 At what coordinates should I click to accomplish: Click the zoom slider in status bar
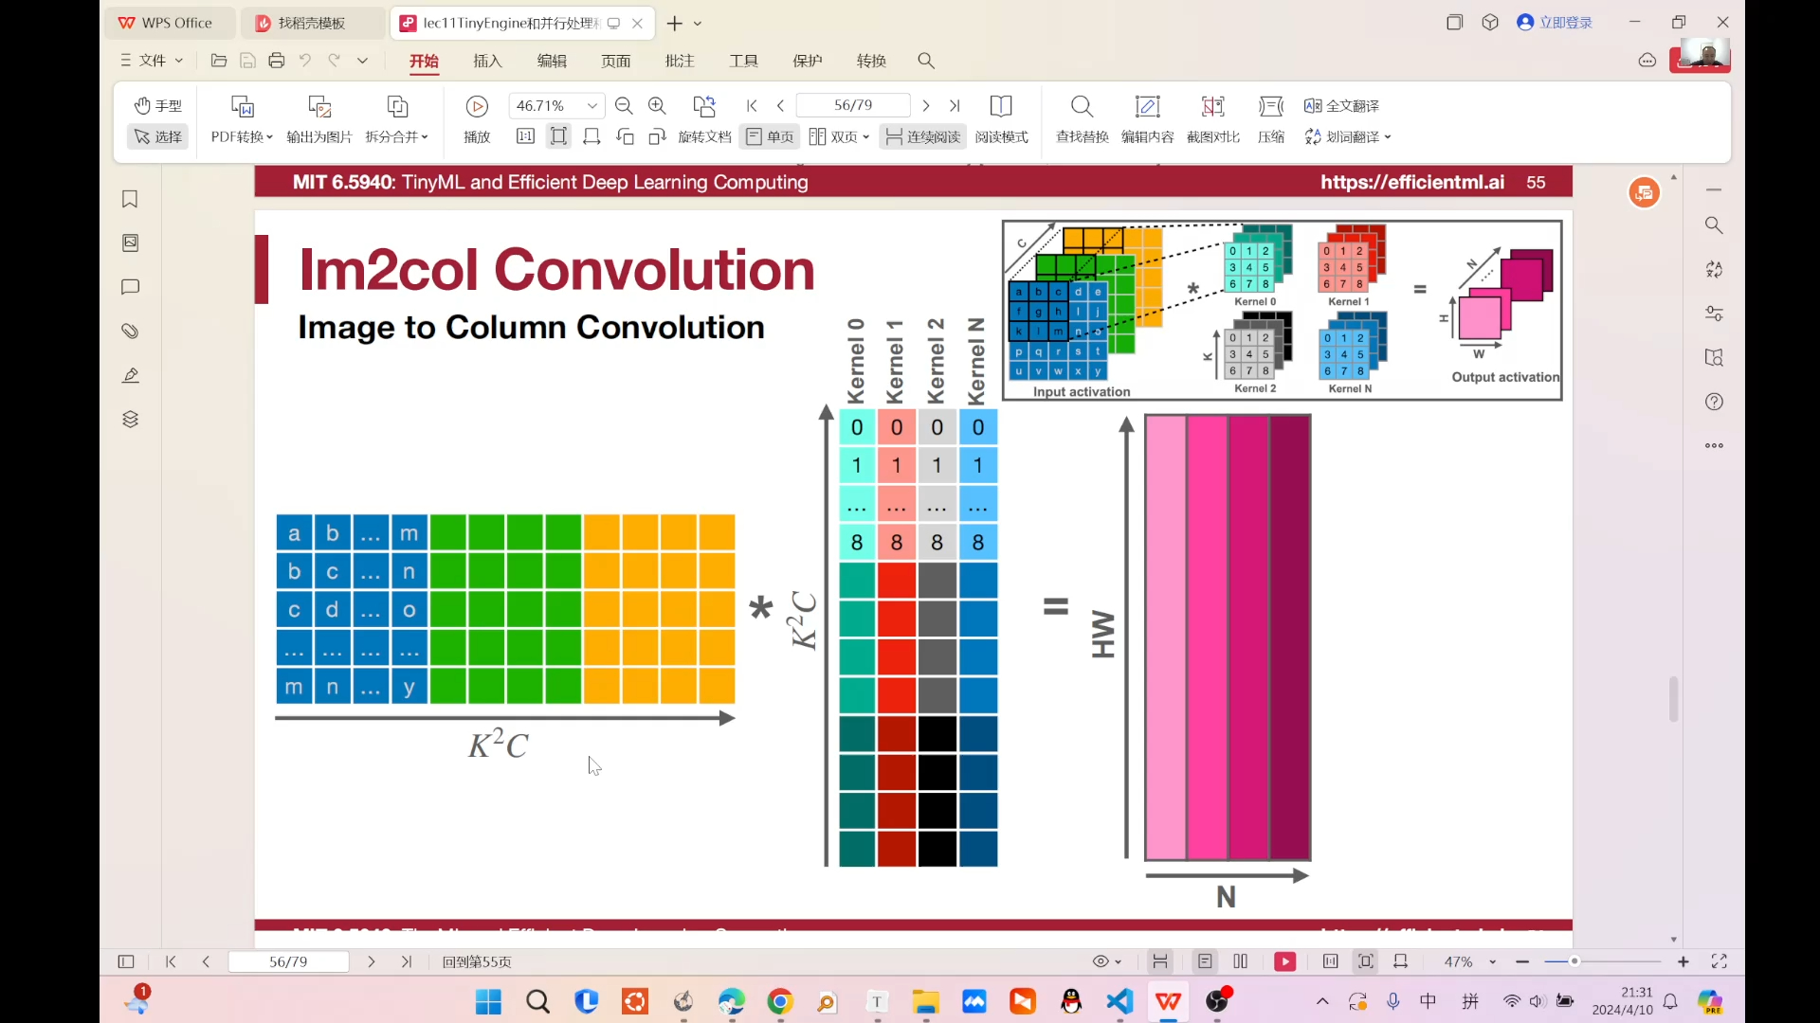(1574, 961)
